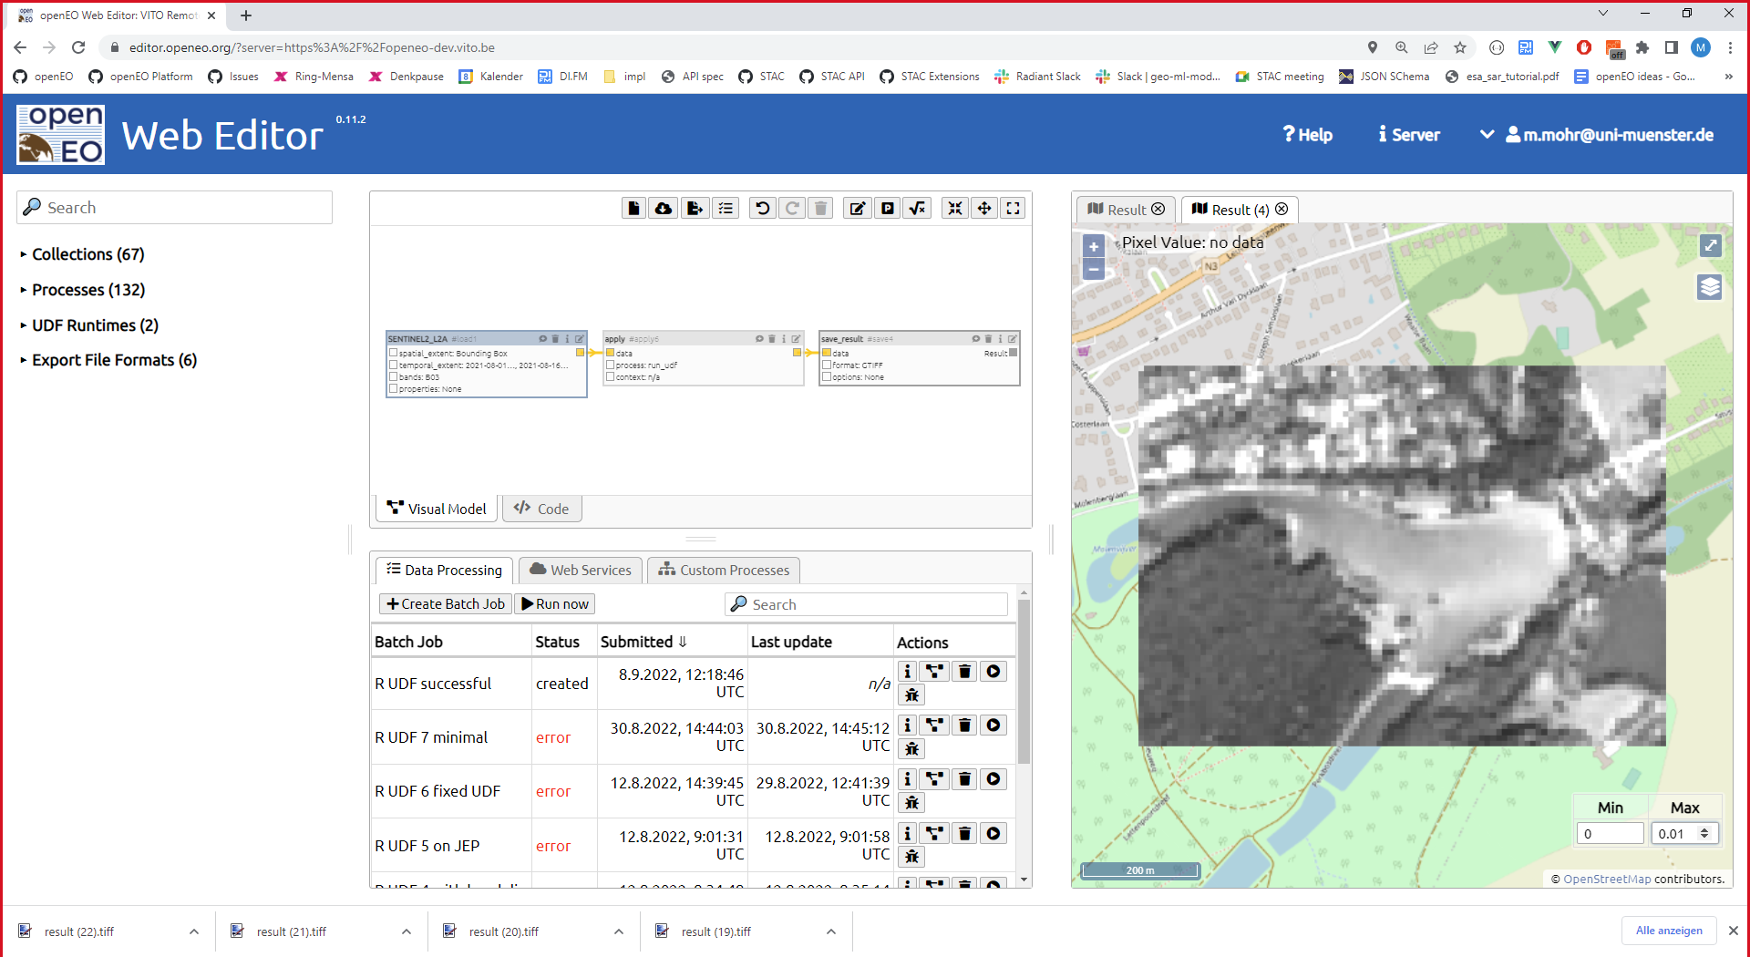Open debug view for 'R UDF 6 fixed UDF'
Viewport: 1750px width, 957px height.
pos(911,802)
